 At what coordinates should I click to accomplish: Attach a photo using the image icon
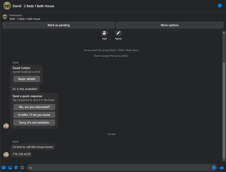click(10, 167)
